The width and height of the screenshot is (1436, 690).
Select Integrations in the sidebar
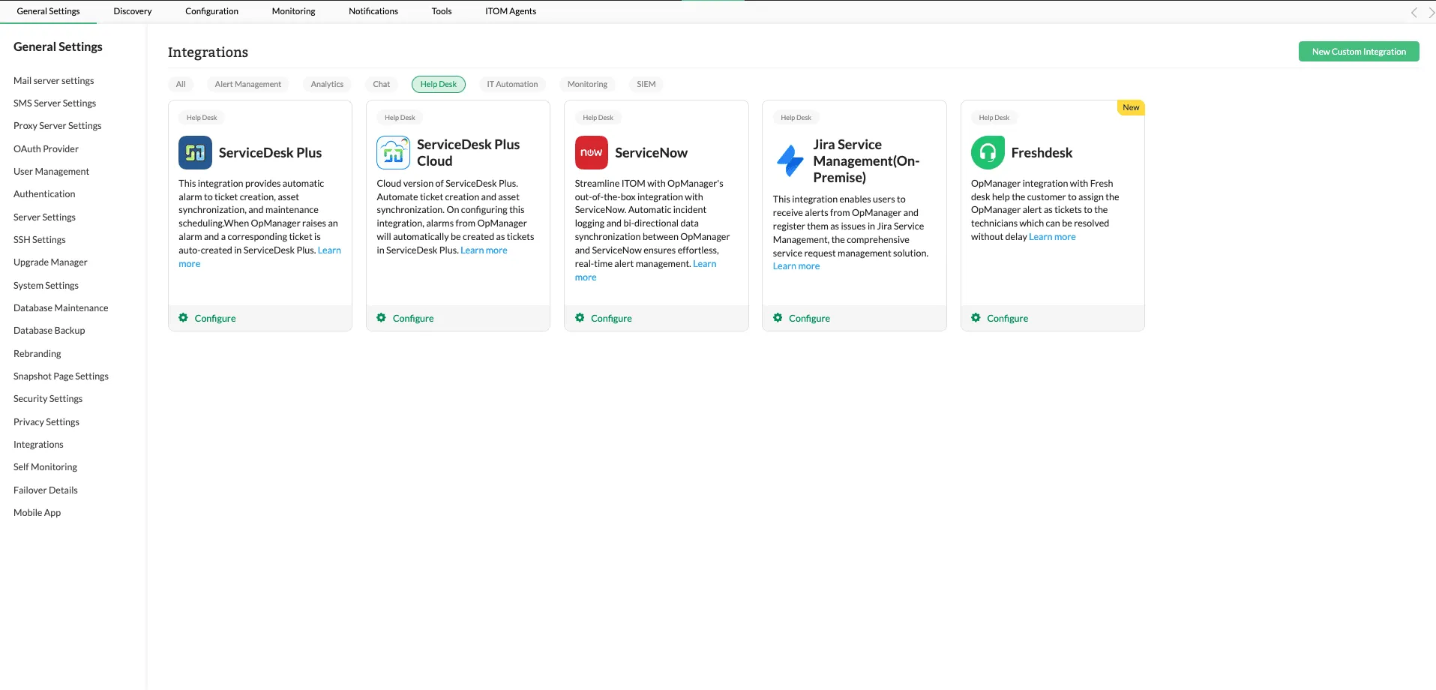[x=38, y=444]
